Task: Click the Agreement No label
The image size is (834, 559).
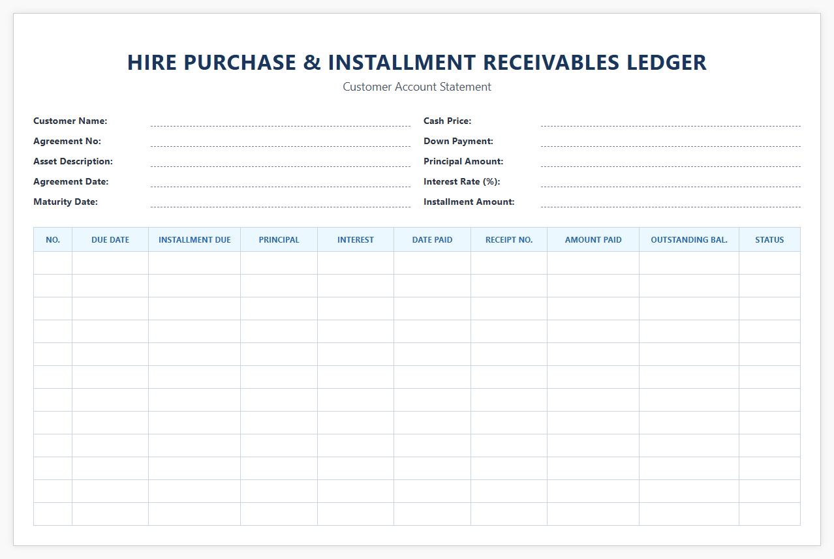Action: [67, 141]
